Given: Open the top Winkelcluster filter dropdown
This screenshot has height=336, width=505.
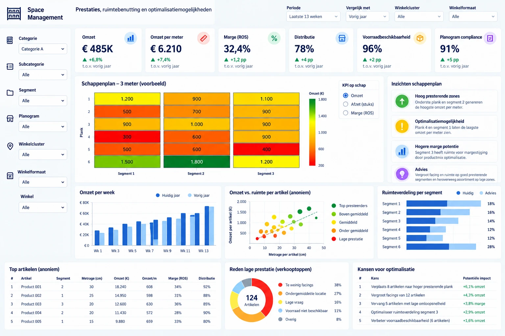Looking at the screenshot, I should [x=419, y=16].
